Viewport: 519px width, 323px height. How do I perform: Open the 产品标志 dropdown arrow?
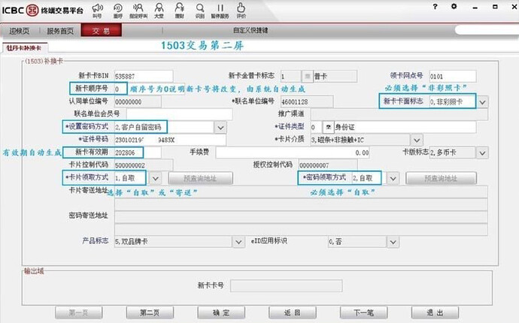(x=238, y=242)
